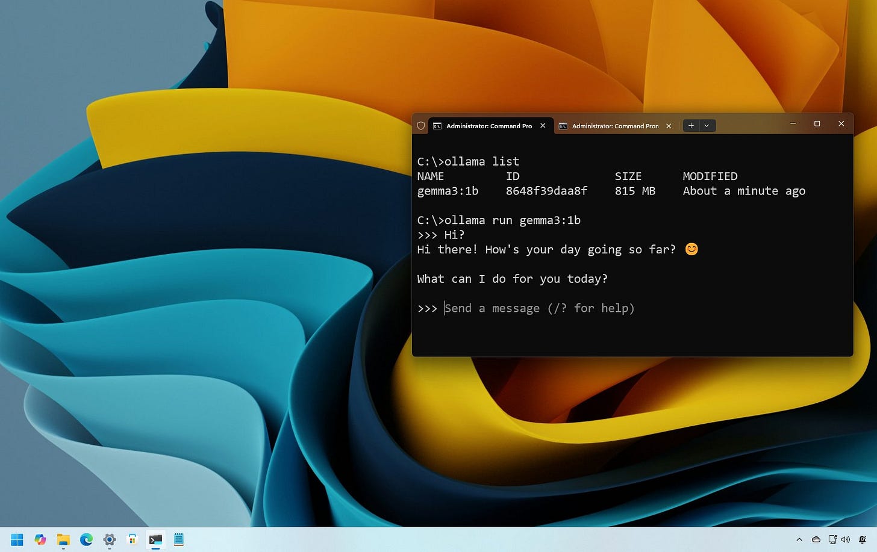Click the Terminal icon on the taskbar
877x552 pixels.
tap(155, 539)
